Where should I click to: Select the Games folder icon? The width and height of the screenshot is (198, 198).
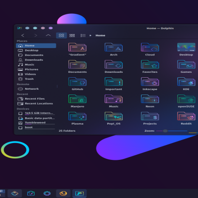tap(186, 64)
